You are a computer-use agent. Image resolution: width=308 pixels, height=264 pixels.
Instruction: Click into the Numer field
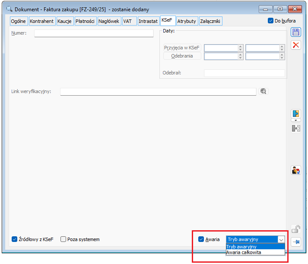[x=94, y=33]
